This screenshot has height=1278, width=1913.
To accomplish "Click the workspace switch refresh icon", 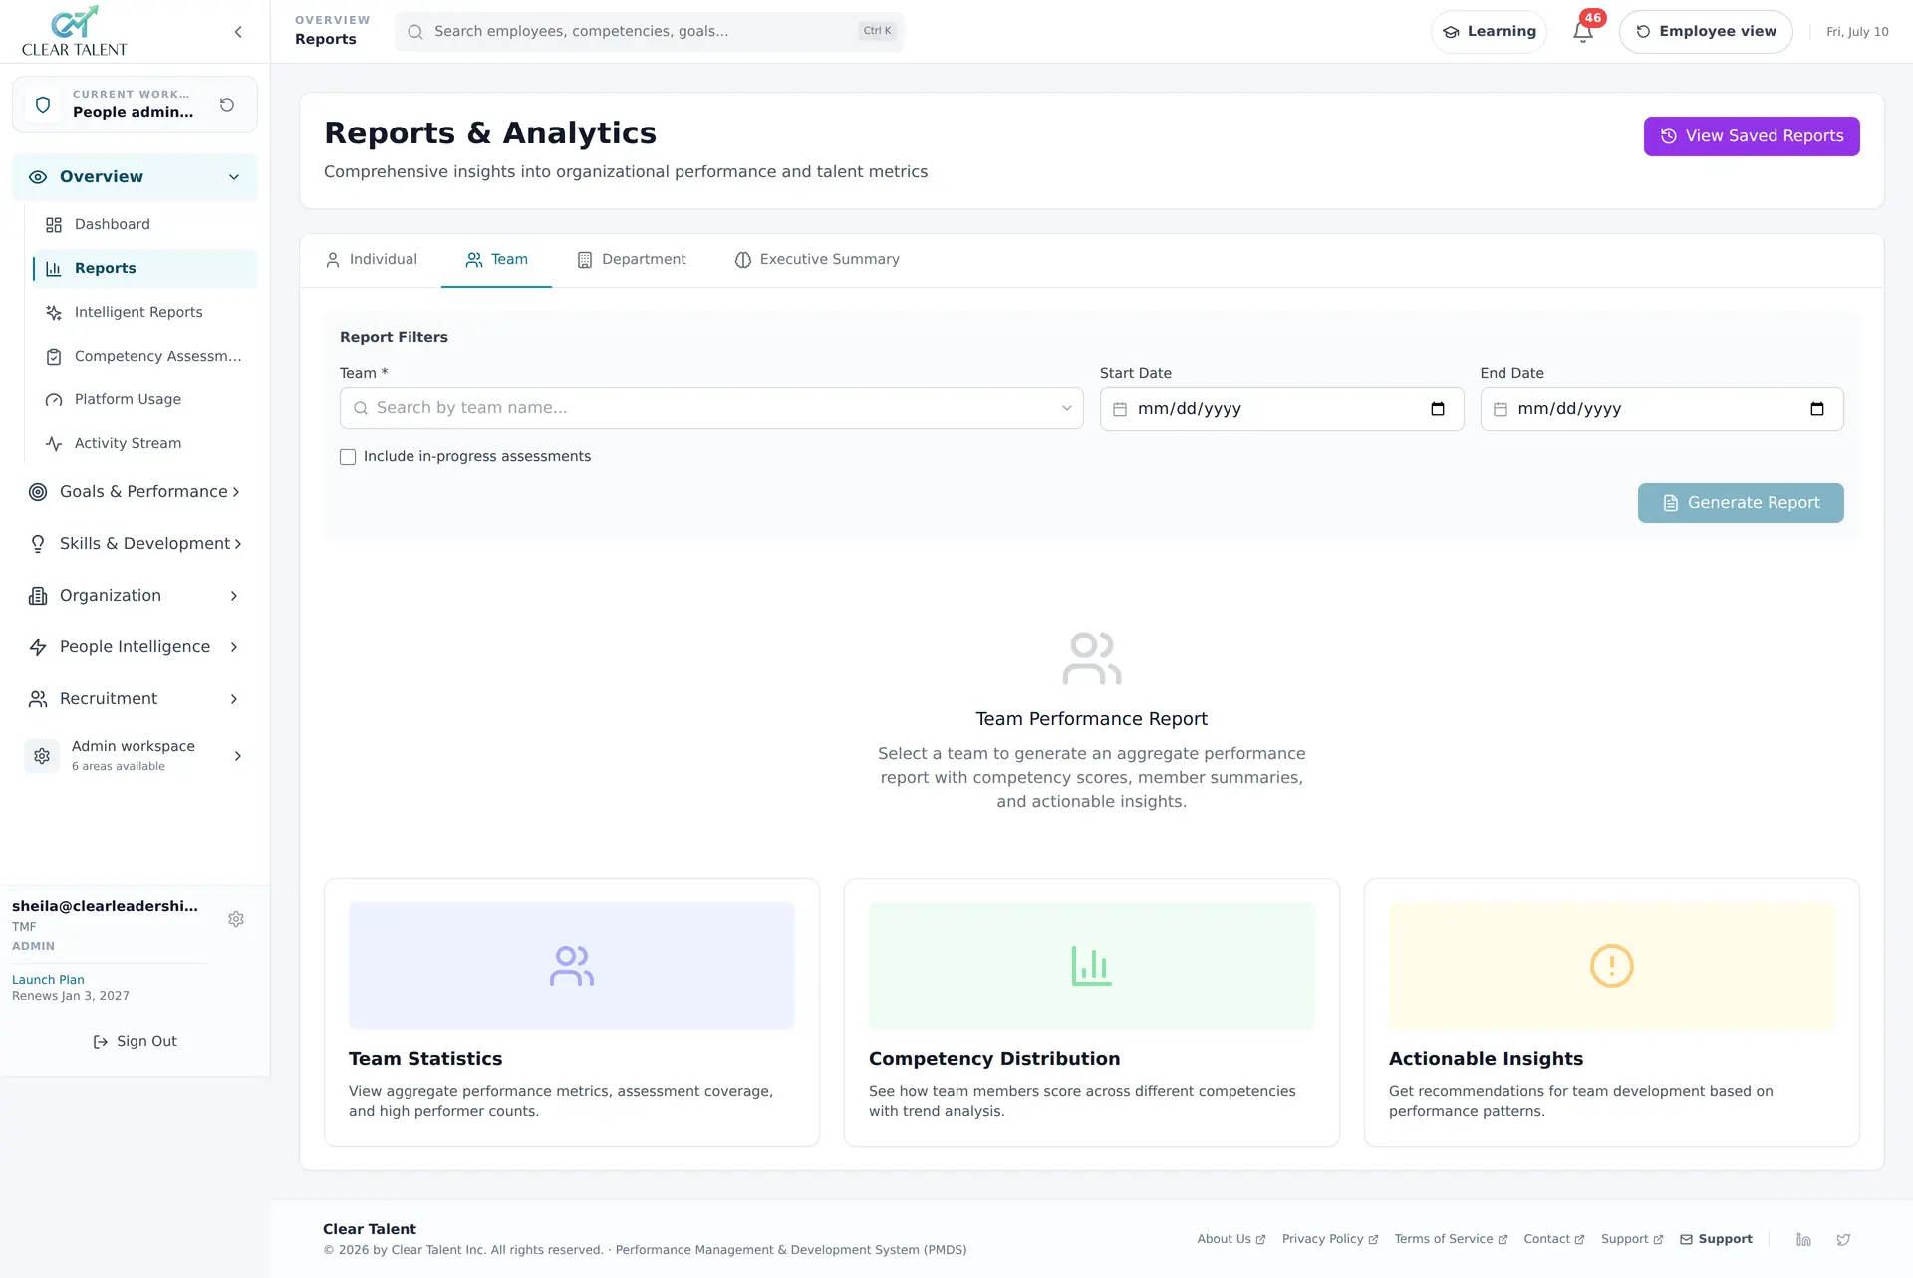I will [x=227, y=105].
